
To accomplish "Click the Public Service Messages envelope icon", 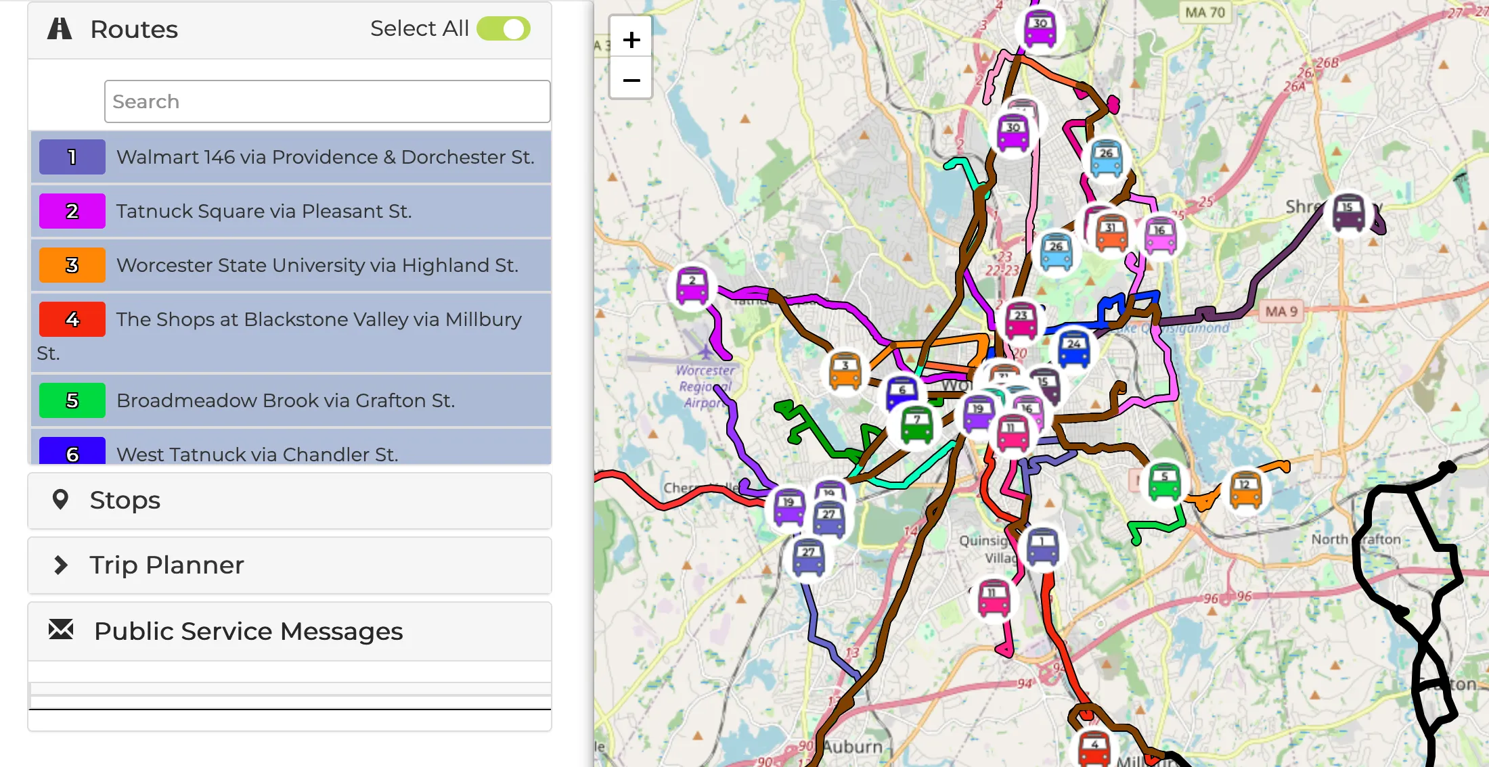I will 61,630.
